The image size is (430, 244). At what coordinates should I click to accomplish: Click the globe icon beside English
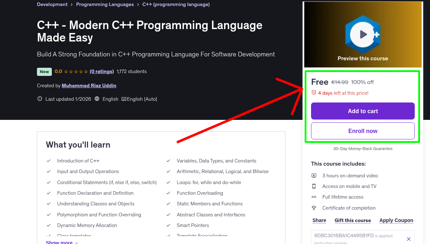pos(97,99)
